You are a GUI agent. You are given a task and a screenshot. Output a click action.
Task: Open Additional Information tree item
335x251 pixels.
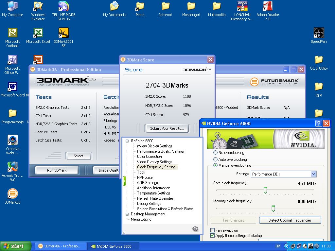(x=154, y=188)
